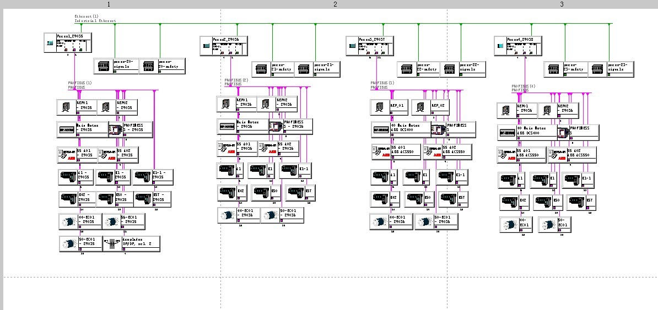This screenshot has height=310, width=658.
Task: Click the Ethernet(1) Industrial Ethernet label
Action: point(96,19)
